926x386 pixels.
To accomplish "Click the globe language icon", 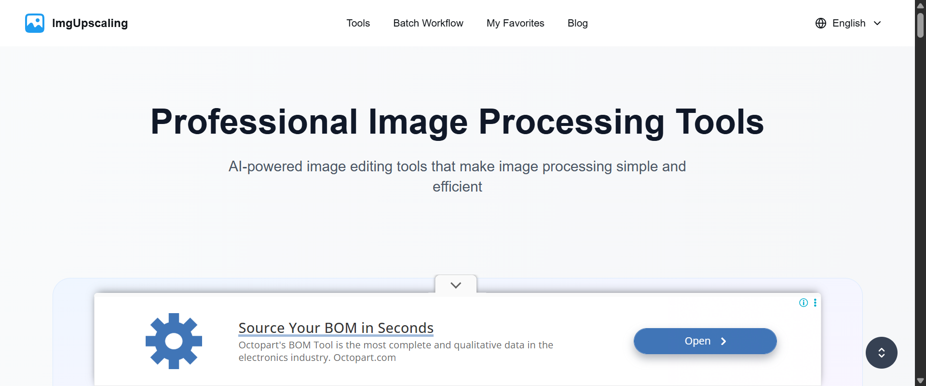I will [821, 23].
